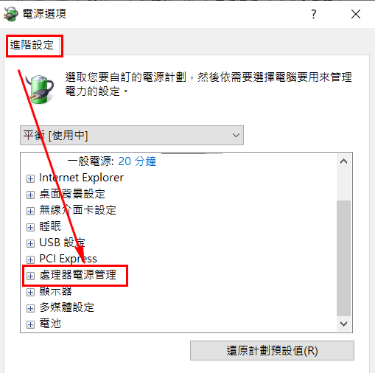The width and height of the screenshot is (375, 373).
Task: Click the scrollbar down arrow
Action: click(343, 324)
